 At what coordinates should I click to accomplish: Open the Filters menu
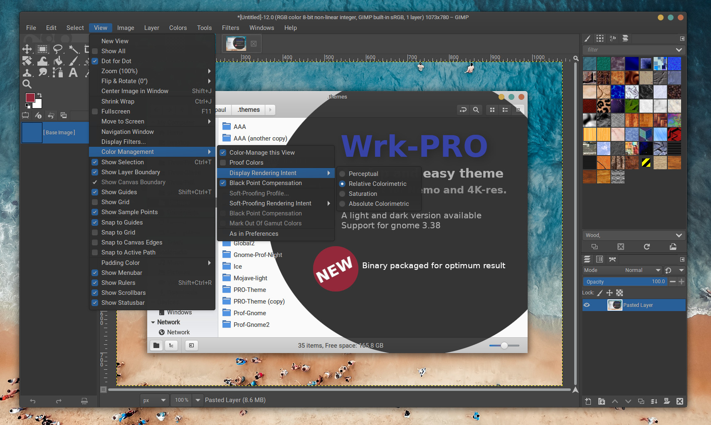pyautogui.click(x=230, y=28)
